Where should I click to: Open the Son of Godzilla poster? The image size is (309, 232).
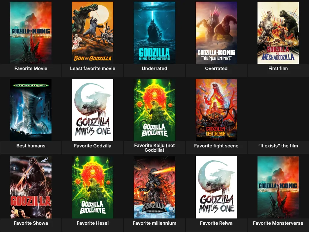pyautogui.click(x=93, y=32)
